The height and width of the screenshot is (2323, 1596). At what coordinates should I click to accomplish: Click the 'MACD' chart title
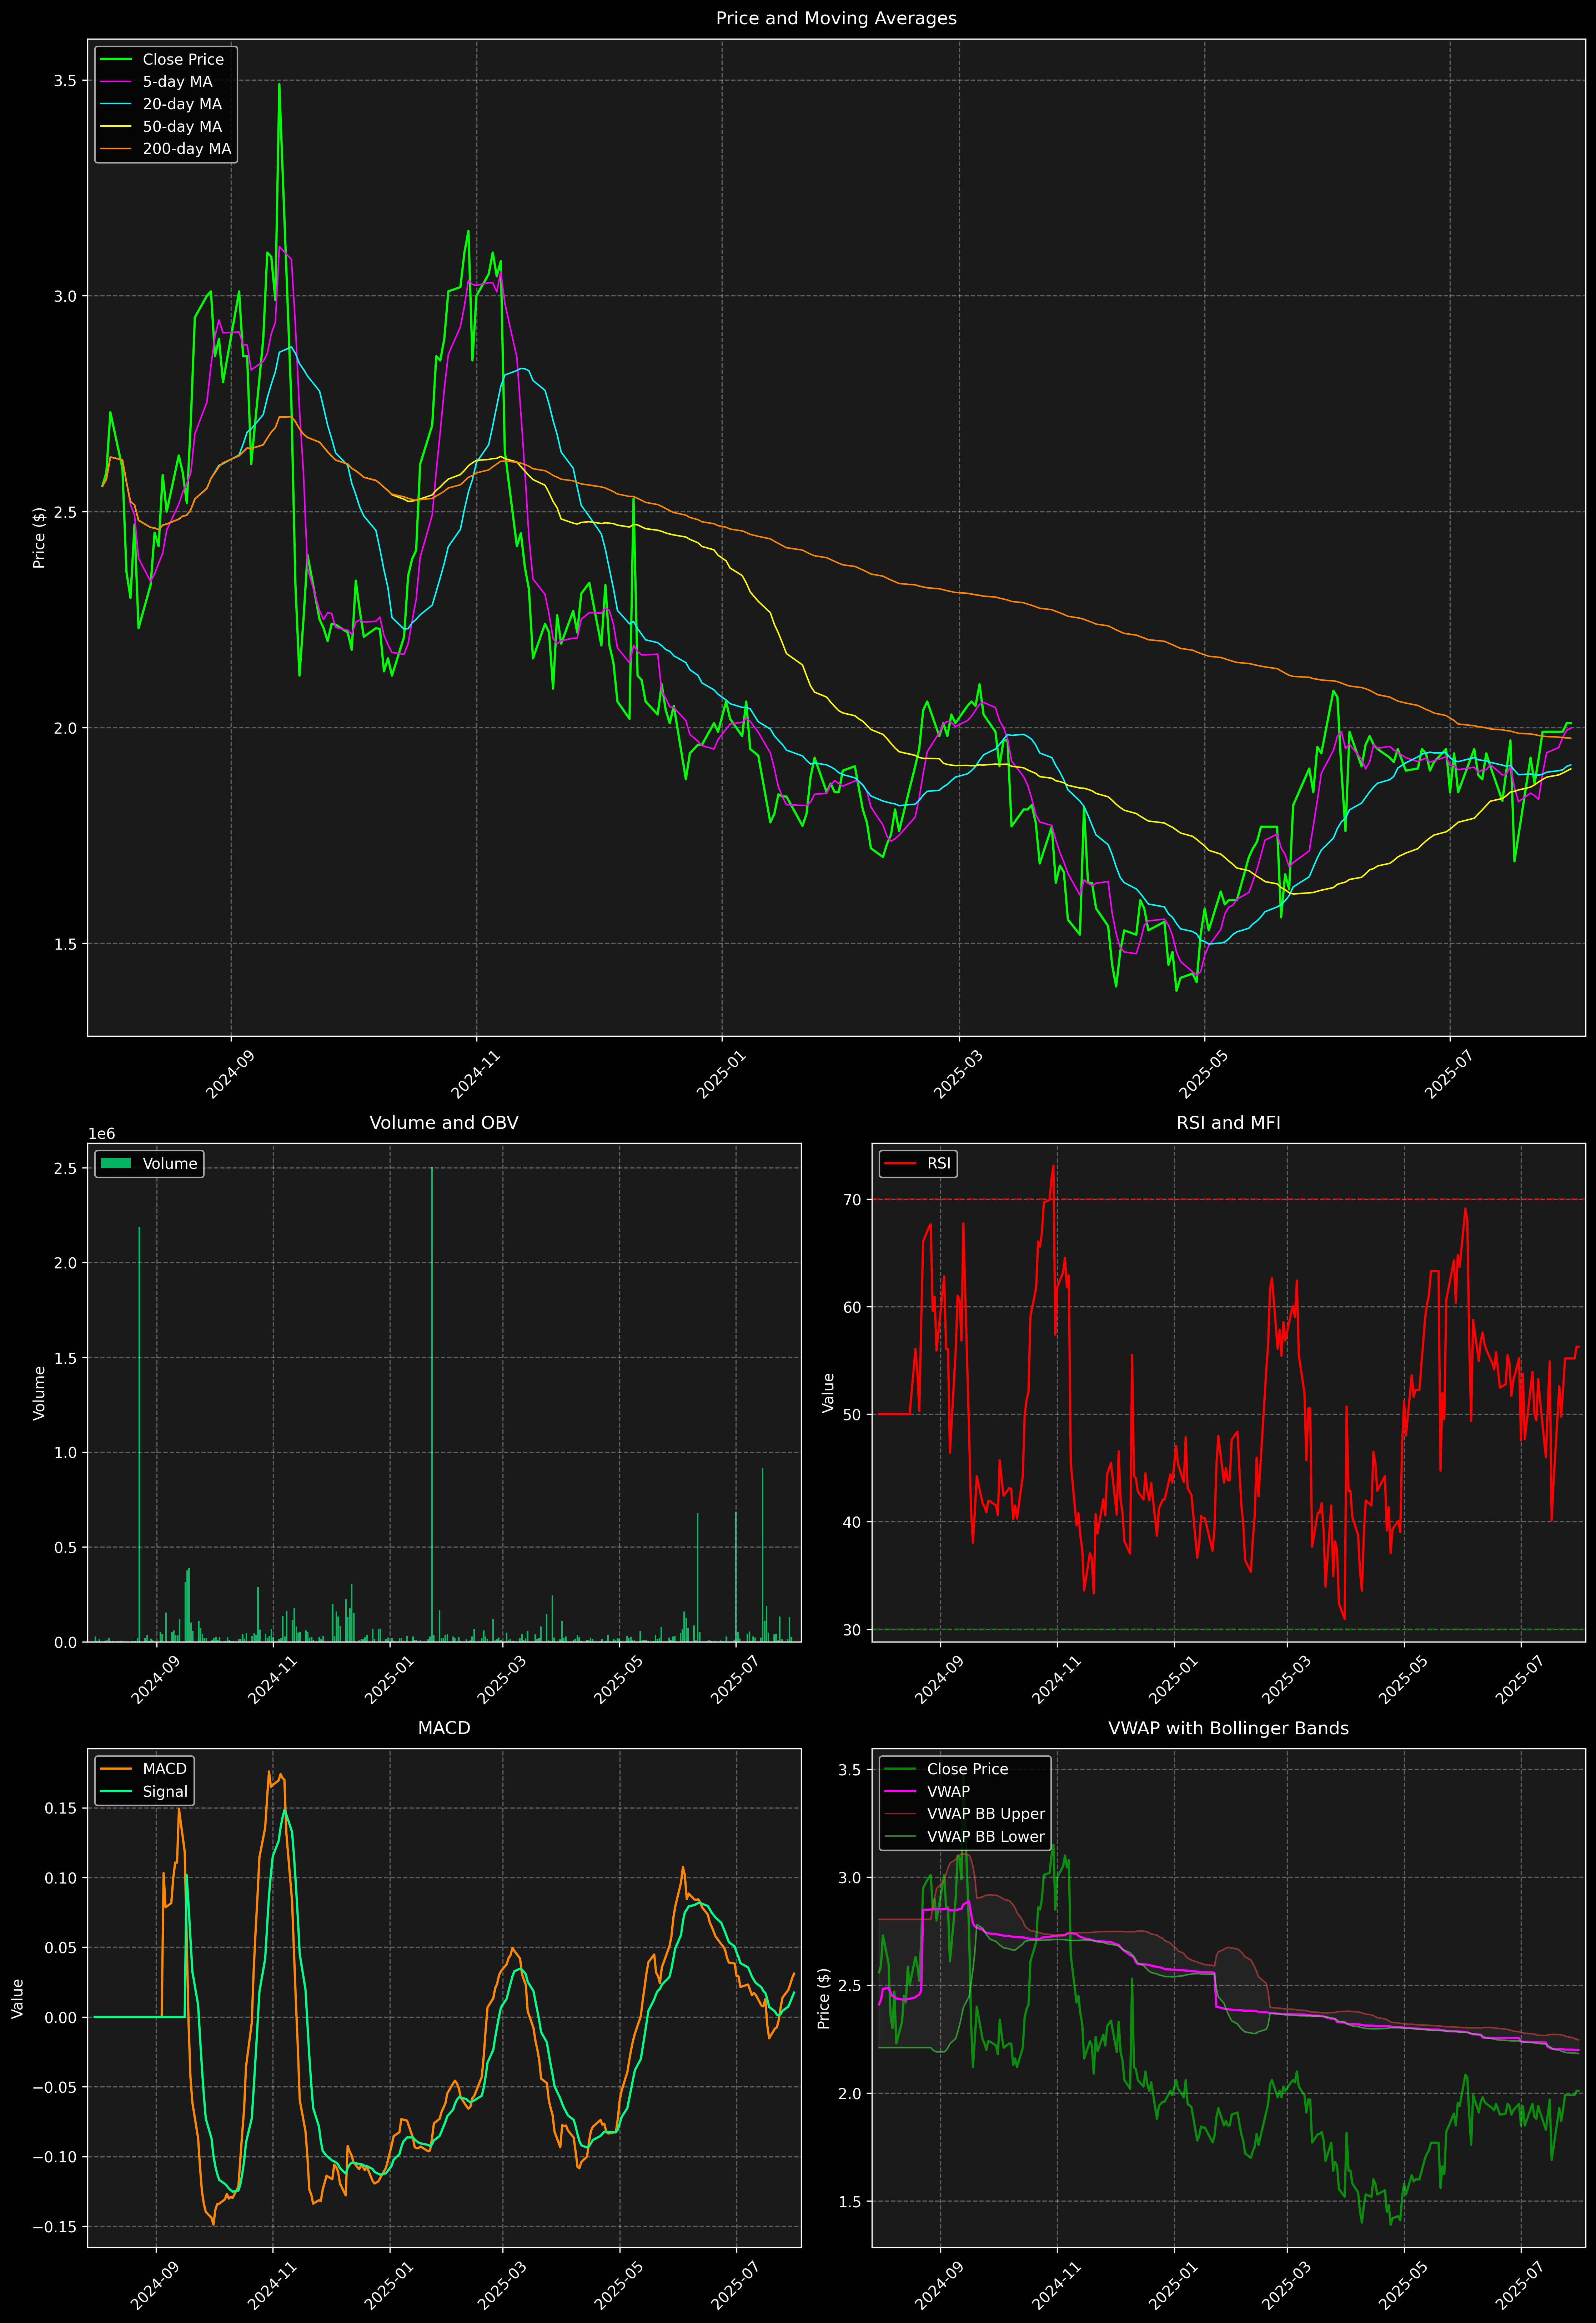click(x=444, y=1728)
